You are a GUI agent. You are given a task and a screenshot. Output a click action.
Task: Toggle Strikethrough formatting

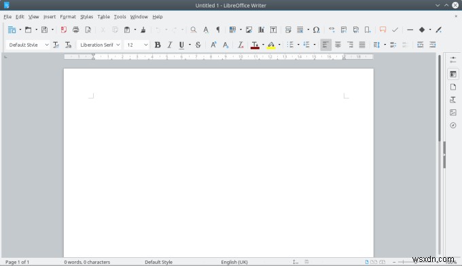tap(198, 45)
